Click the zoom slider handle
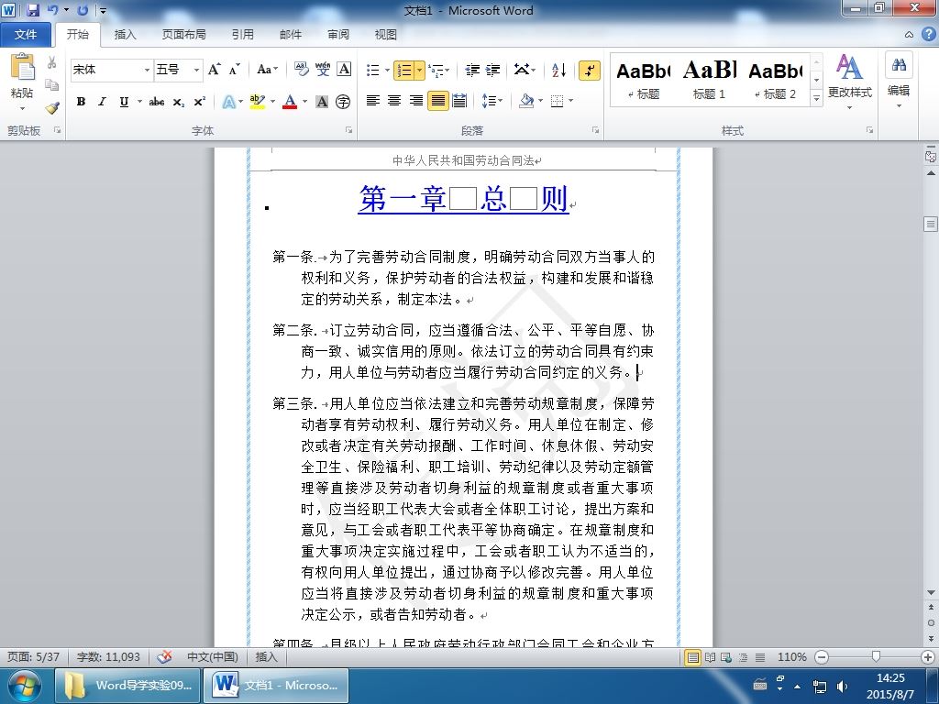This screenshot has height=704, width=939. (876, 656)
